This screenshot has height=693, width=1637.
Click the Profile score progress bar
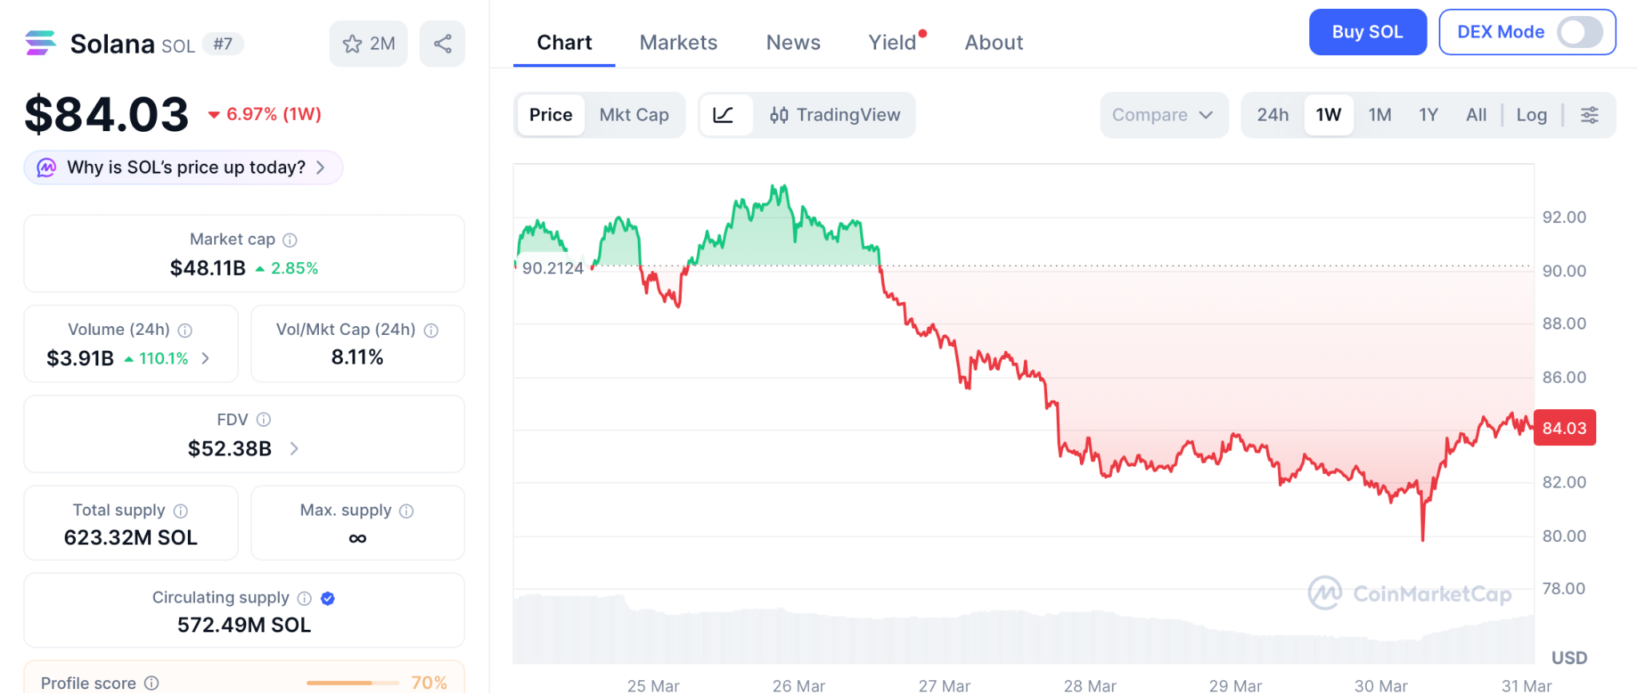point(352,683)
